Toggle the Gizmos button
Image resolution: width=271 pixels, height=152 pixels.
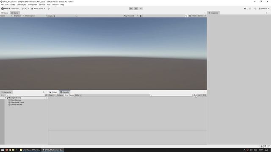(200, 16)
